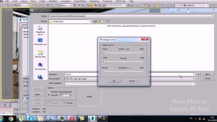
Task: Click the Redo arrow in main toolbar
Action: (3, 5)
